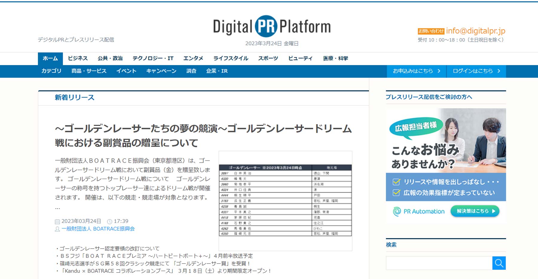Select the ビューティ menu item
Screen dimensions: 538x279
click(300, 58)
